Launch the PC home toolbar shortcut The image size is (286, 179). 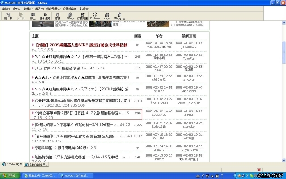click(x=95, y=16)
